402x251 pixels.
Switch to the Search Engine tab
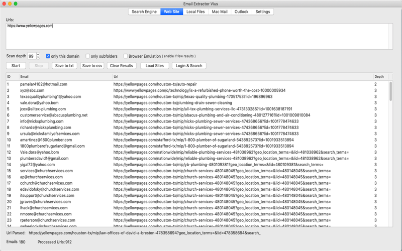click(144, 12)
